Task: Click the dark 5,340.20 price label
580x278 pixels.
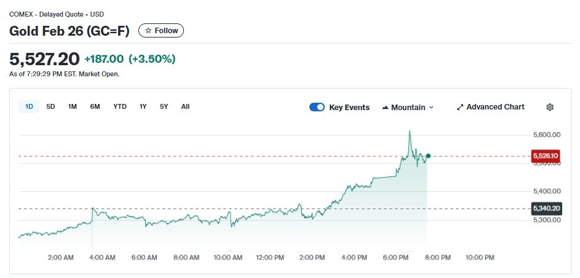Action: pyautogui.click(x=546, y=208)
